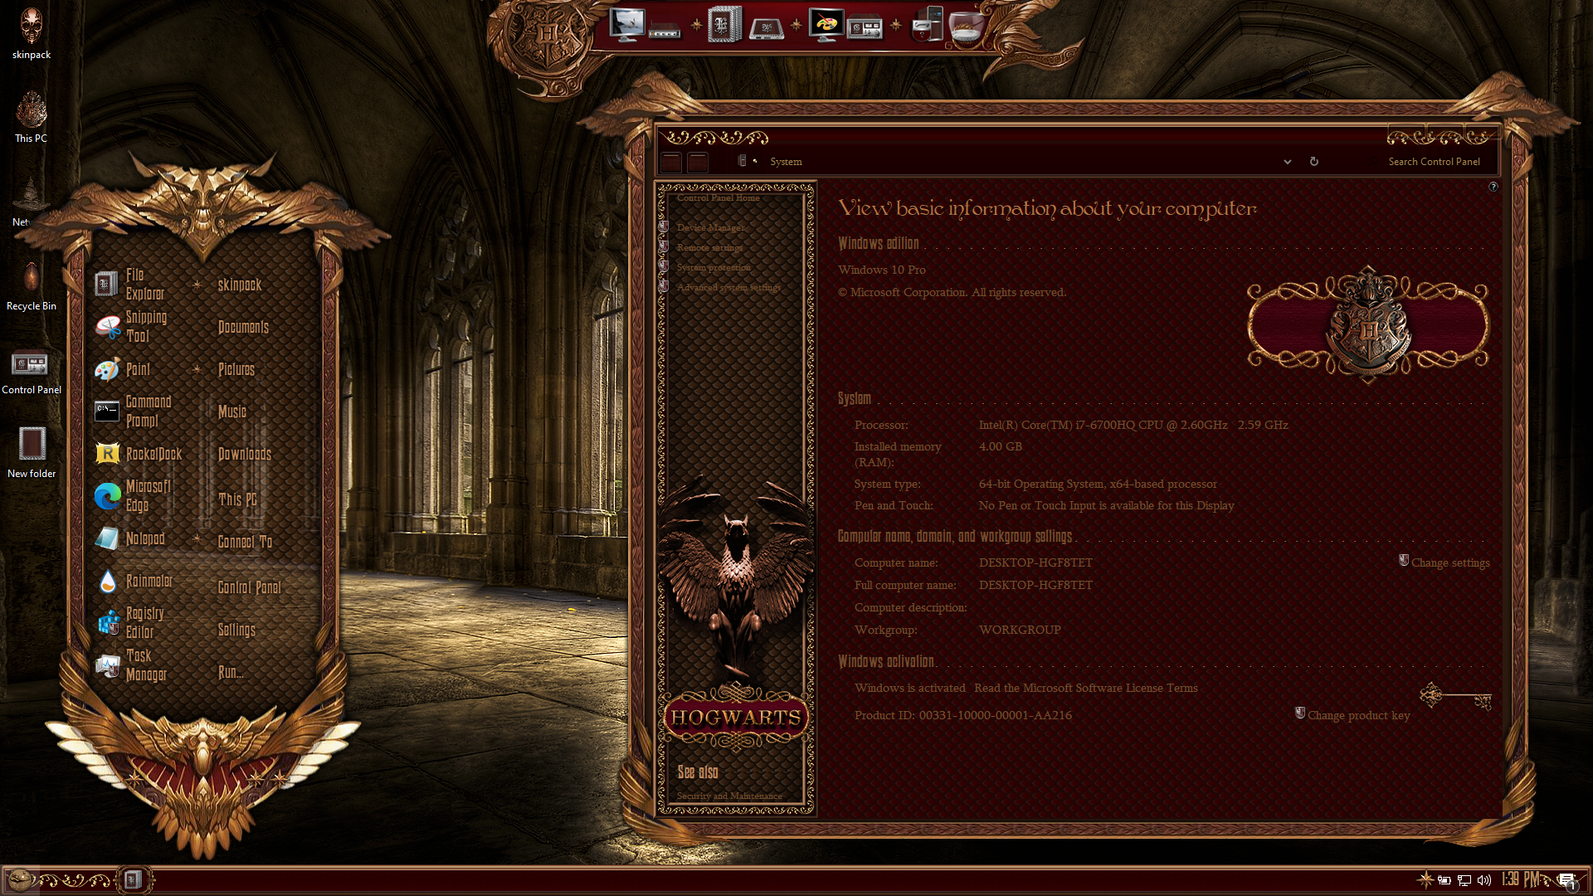Screen dimensions: 1593x896
Task: Open the notification center icon
Action: [x=1566, y=880]
